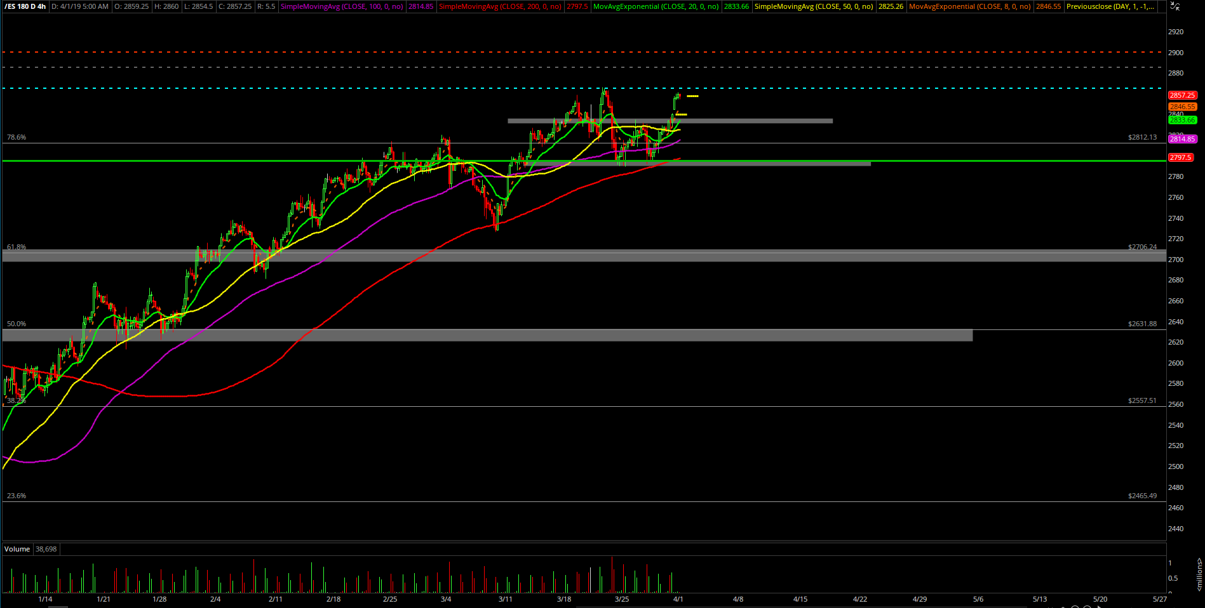Click the 2600 price axis label
The image size is (1205, 608).
(1176, 363)
